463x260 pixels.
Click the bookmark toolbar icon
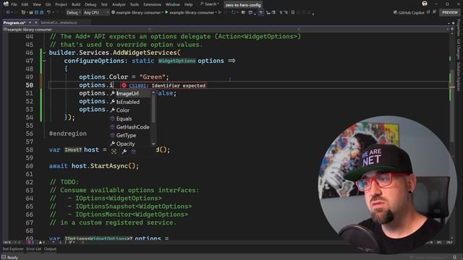pos(293,12)
